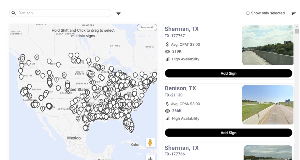The image size is (300, 160).
Task: Click the search magnifier icon
Action: [x=14, y=13]
